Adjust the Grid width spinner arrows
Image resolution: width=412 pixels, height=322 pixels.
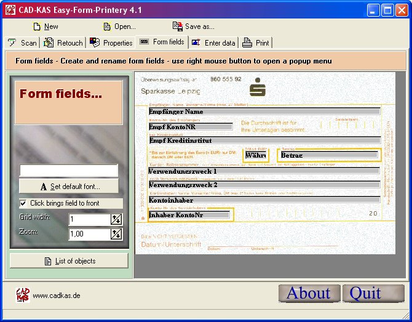click(116, 219)
